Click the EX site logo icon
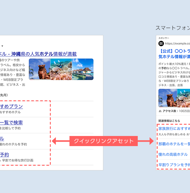This screenshot has width=190, height=193. pos(161,43)
